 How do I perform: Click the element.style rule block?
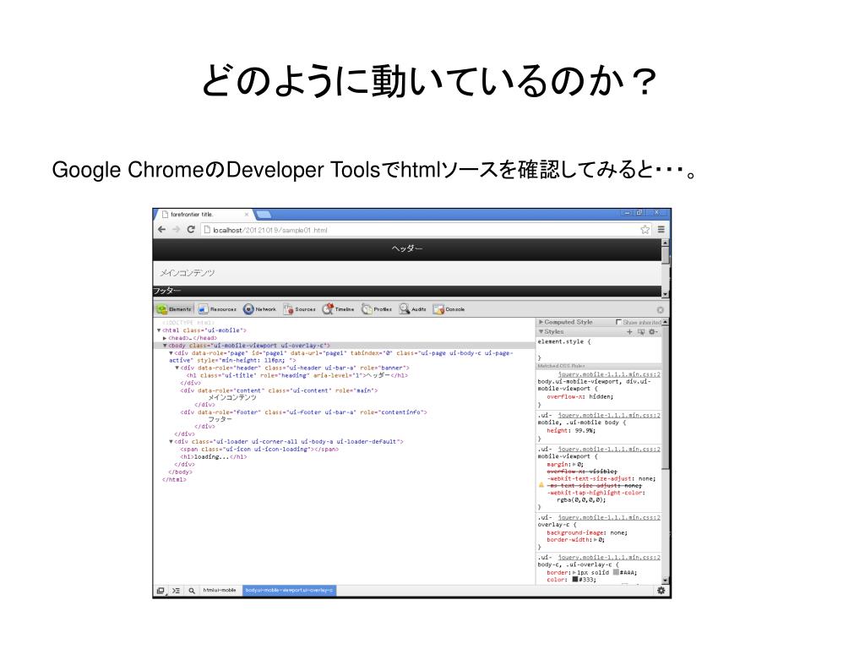(599, 349)
